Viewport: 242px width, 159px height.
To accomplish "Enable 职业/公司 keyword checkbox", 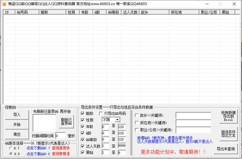I will click(137, 130).
